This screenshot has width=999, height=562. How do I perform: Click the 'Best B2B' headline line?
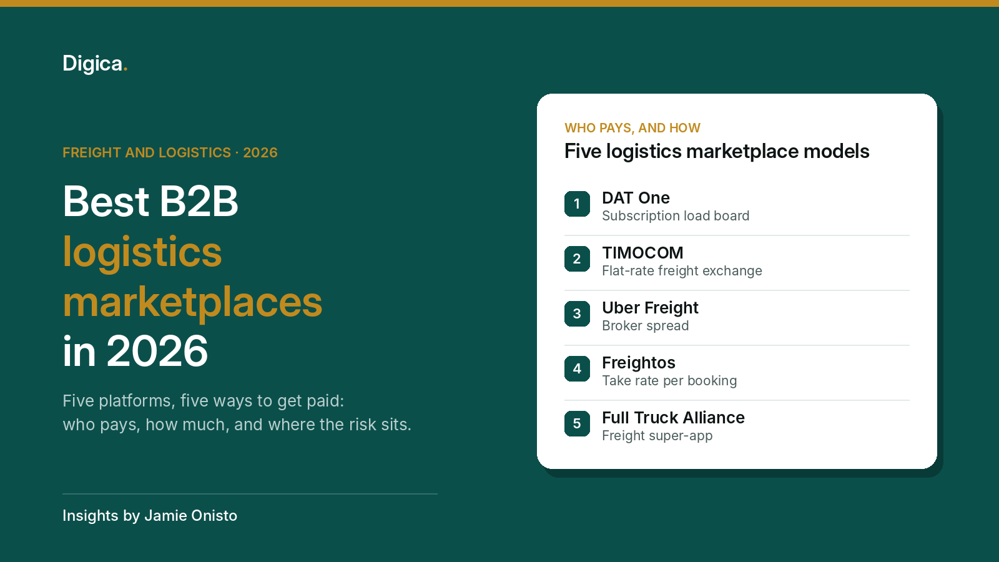click(x=150, y=202)
